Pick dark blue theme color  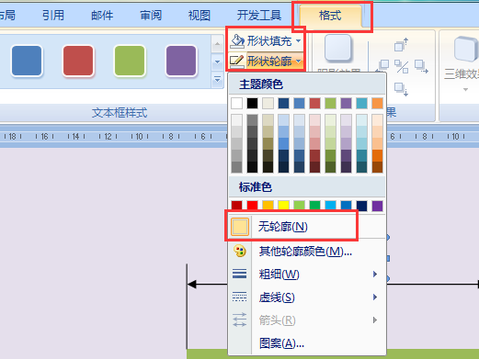[x=283, y=104]
